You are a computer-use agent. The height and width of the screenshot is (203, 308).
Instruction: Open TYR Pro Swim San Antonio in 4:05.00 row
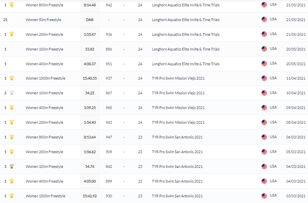point(177,181)
